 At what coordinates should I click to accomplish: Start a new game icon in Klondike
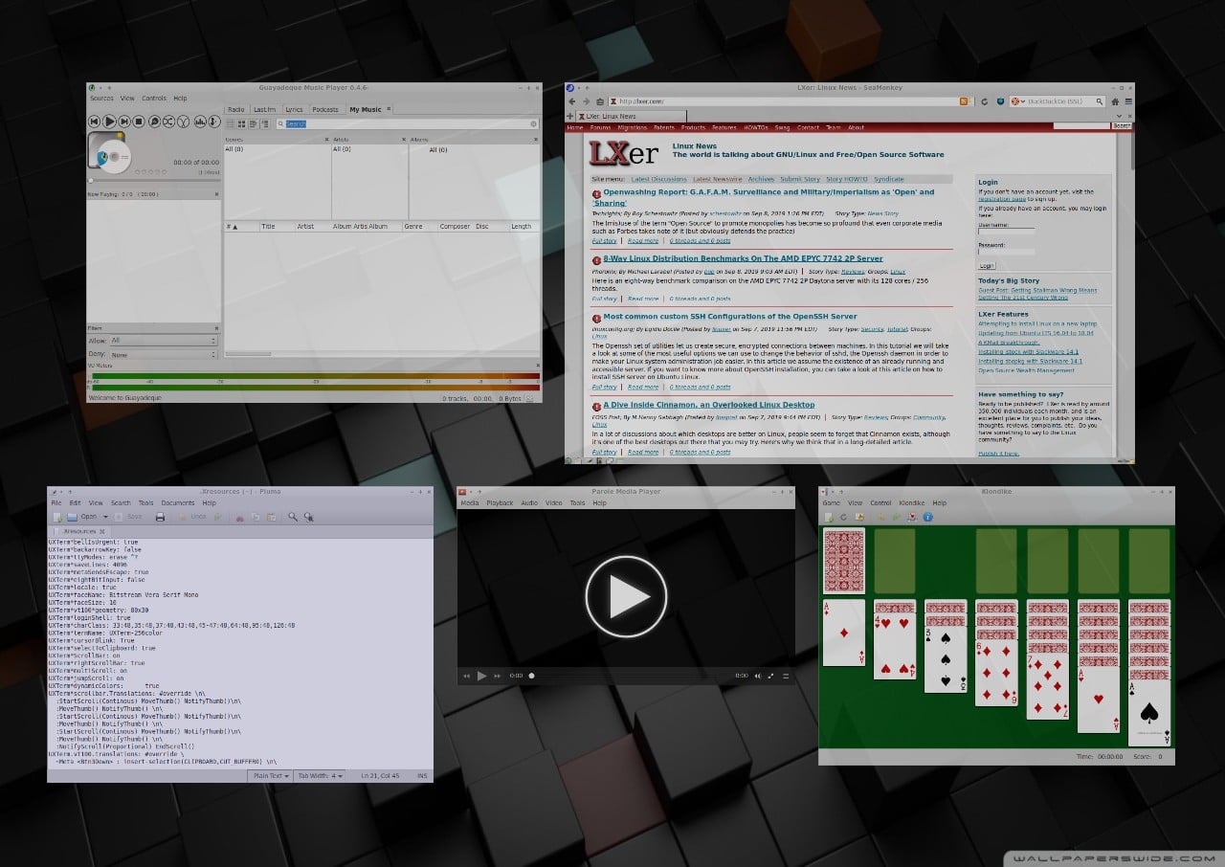click(828, 517)
